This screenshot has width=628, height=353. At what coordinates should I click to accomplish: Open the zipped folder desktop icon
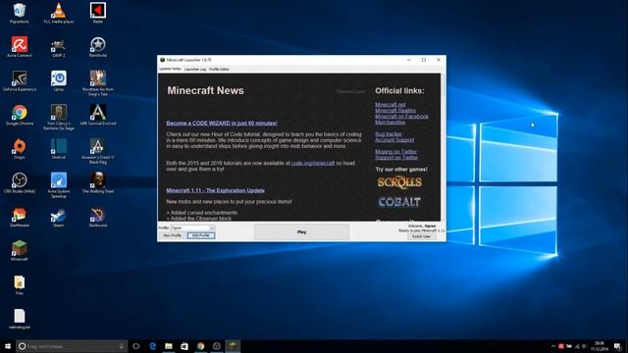[20, 285]
